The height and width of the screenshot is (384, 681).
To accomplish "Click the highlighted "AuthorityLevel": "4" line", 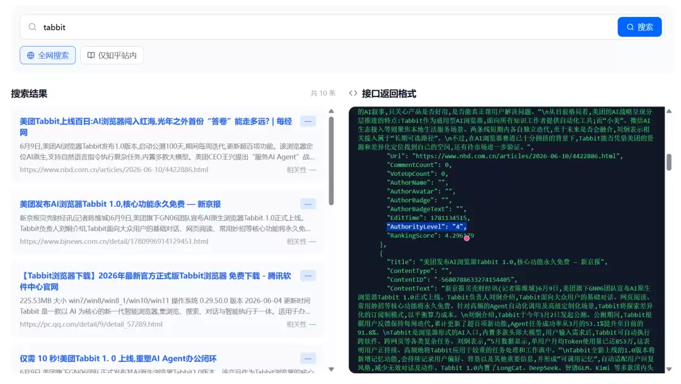I will (426, 227).
